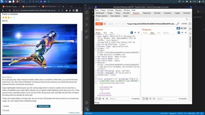Open Repeater send settings gear
205x115 pixels.
105,24
